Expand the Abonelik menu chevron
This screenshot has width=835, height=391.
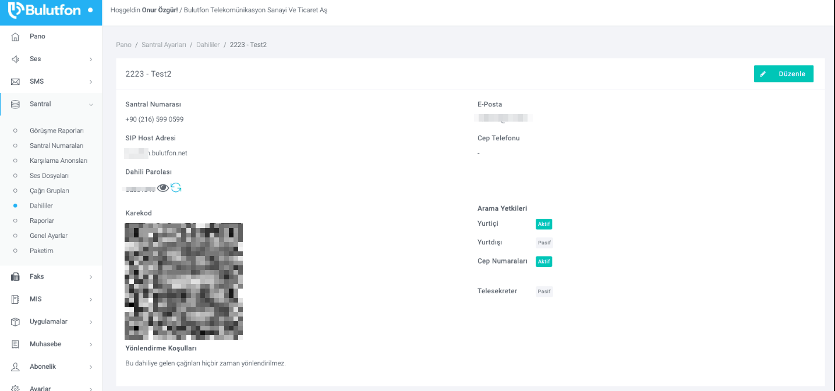(x=91, y=367)
